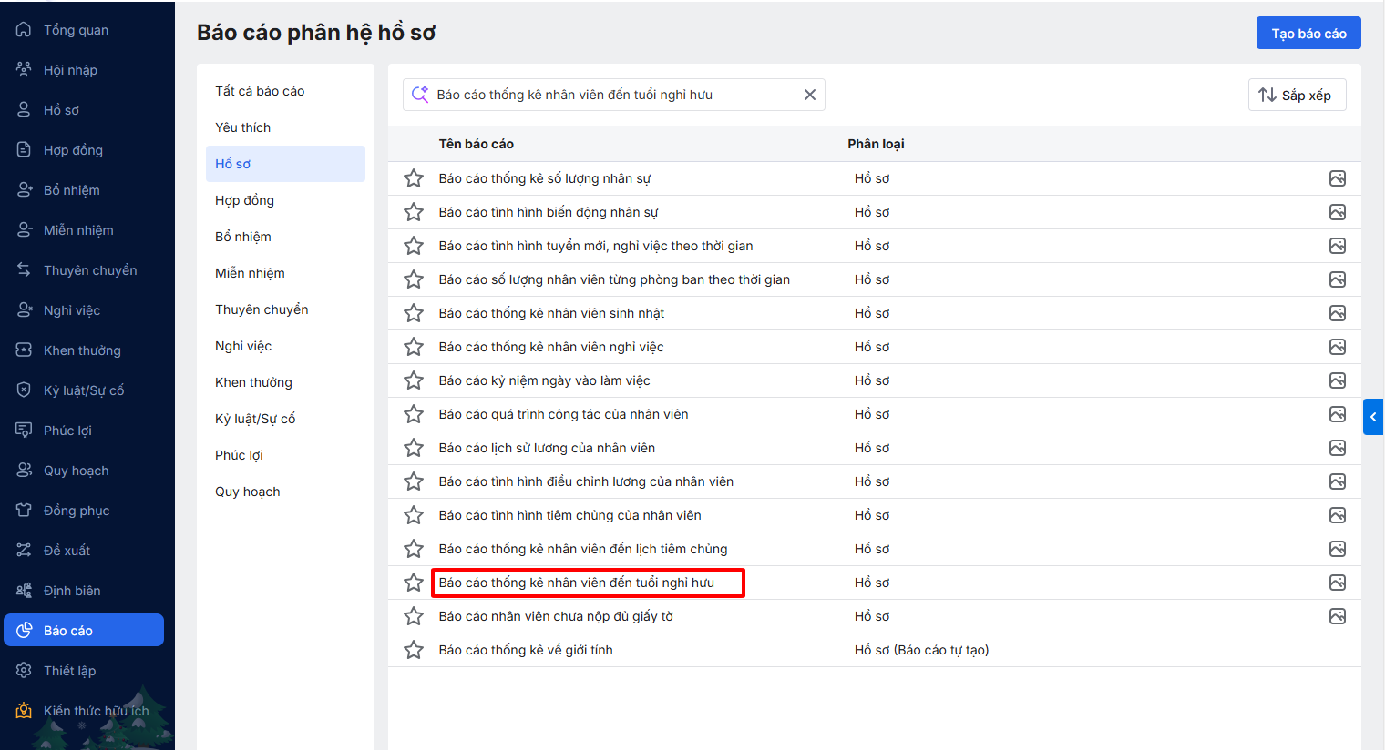Viewport: 1385px width, 750px height.
Task: Open Tổng quan from the sidebar
Action: tap(76, 30)
